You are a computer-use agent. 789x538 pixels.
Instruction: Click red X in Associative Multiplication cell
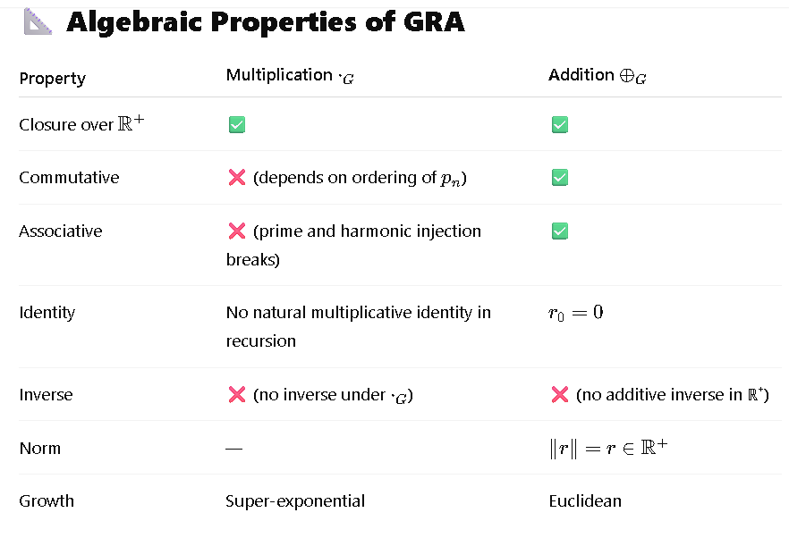pos(237,231)
